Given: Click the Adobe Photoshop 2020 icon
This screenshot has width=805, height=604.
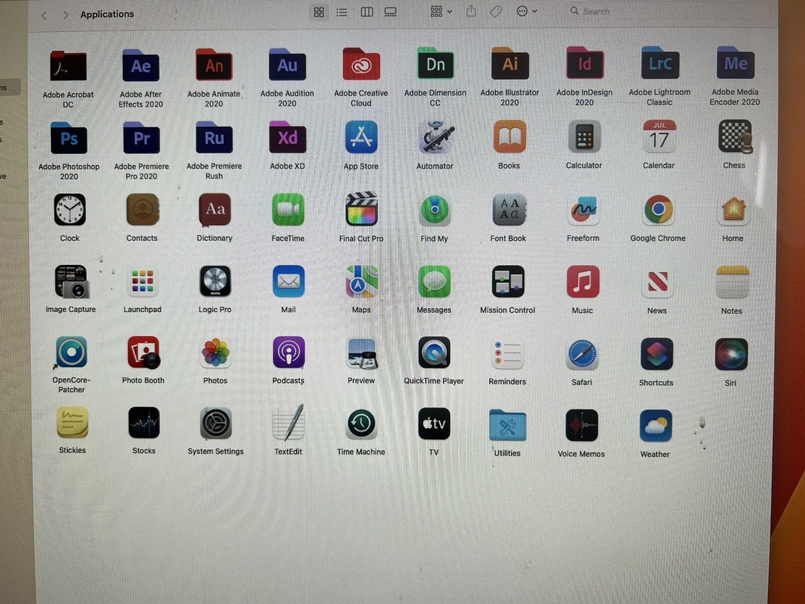Looking at the screenshot, I should tap(69, 138).
